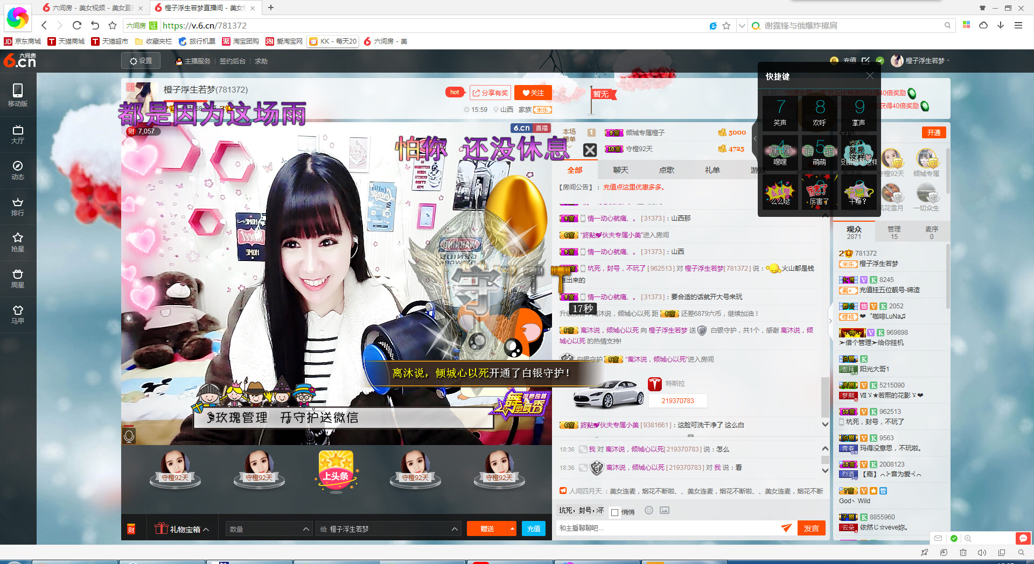Switch to the 麦序 0 tab

click(932, 232)
